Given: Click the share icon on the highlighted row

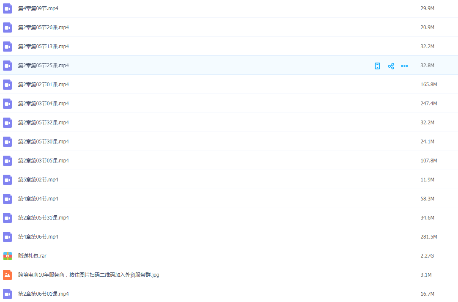Looking at the screenshot, I should [391, 66].
